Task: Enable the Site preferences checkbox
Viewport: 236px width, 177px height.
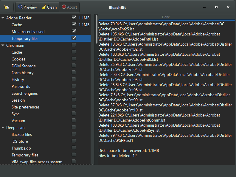Action: 74,107
